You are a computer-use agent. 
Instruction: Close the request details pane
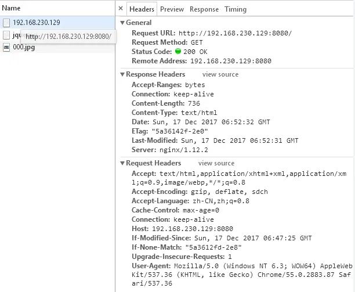[121, 9]
